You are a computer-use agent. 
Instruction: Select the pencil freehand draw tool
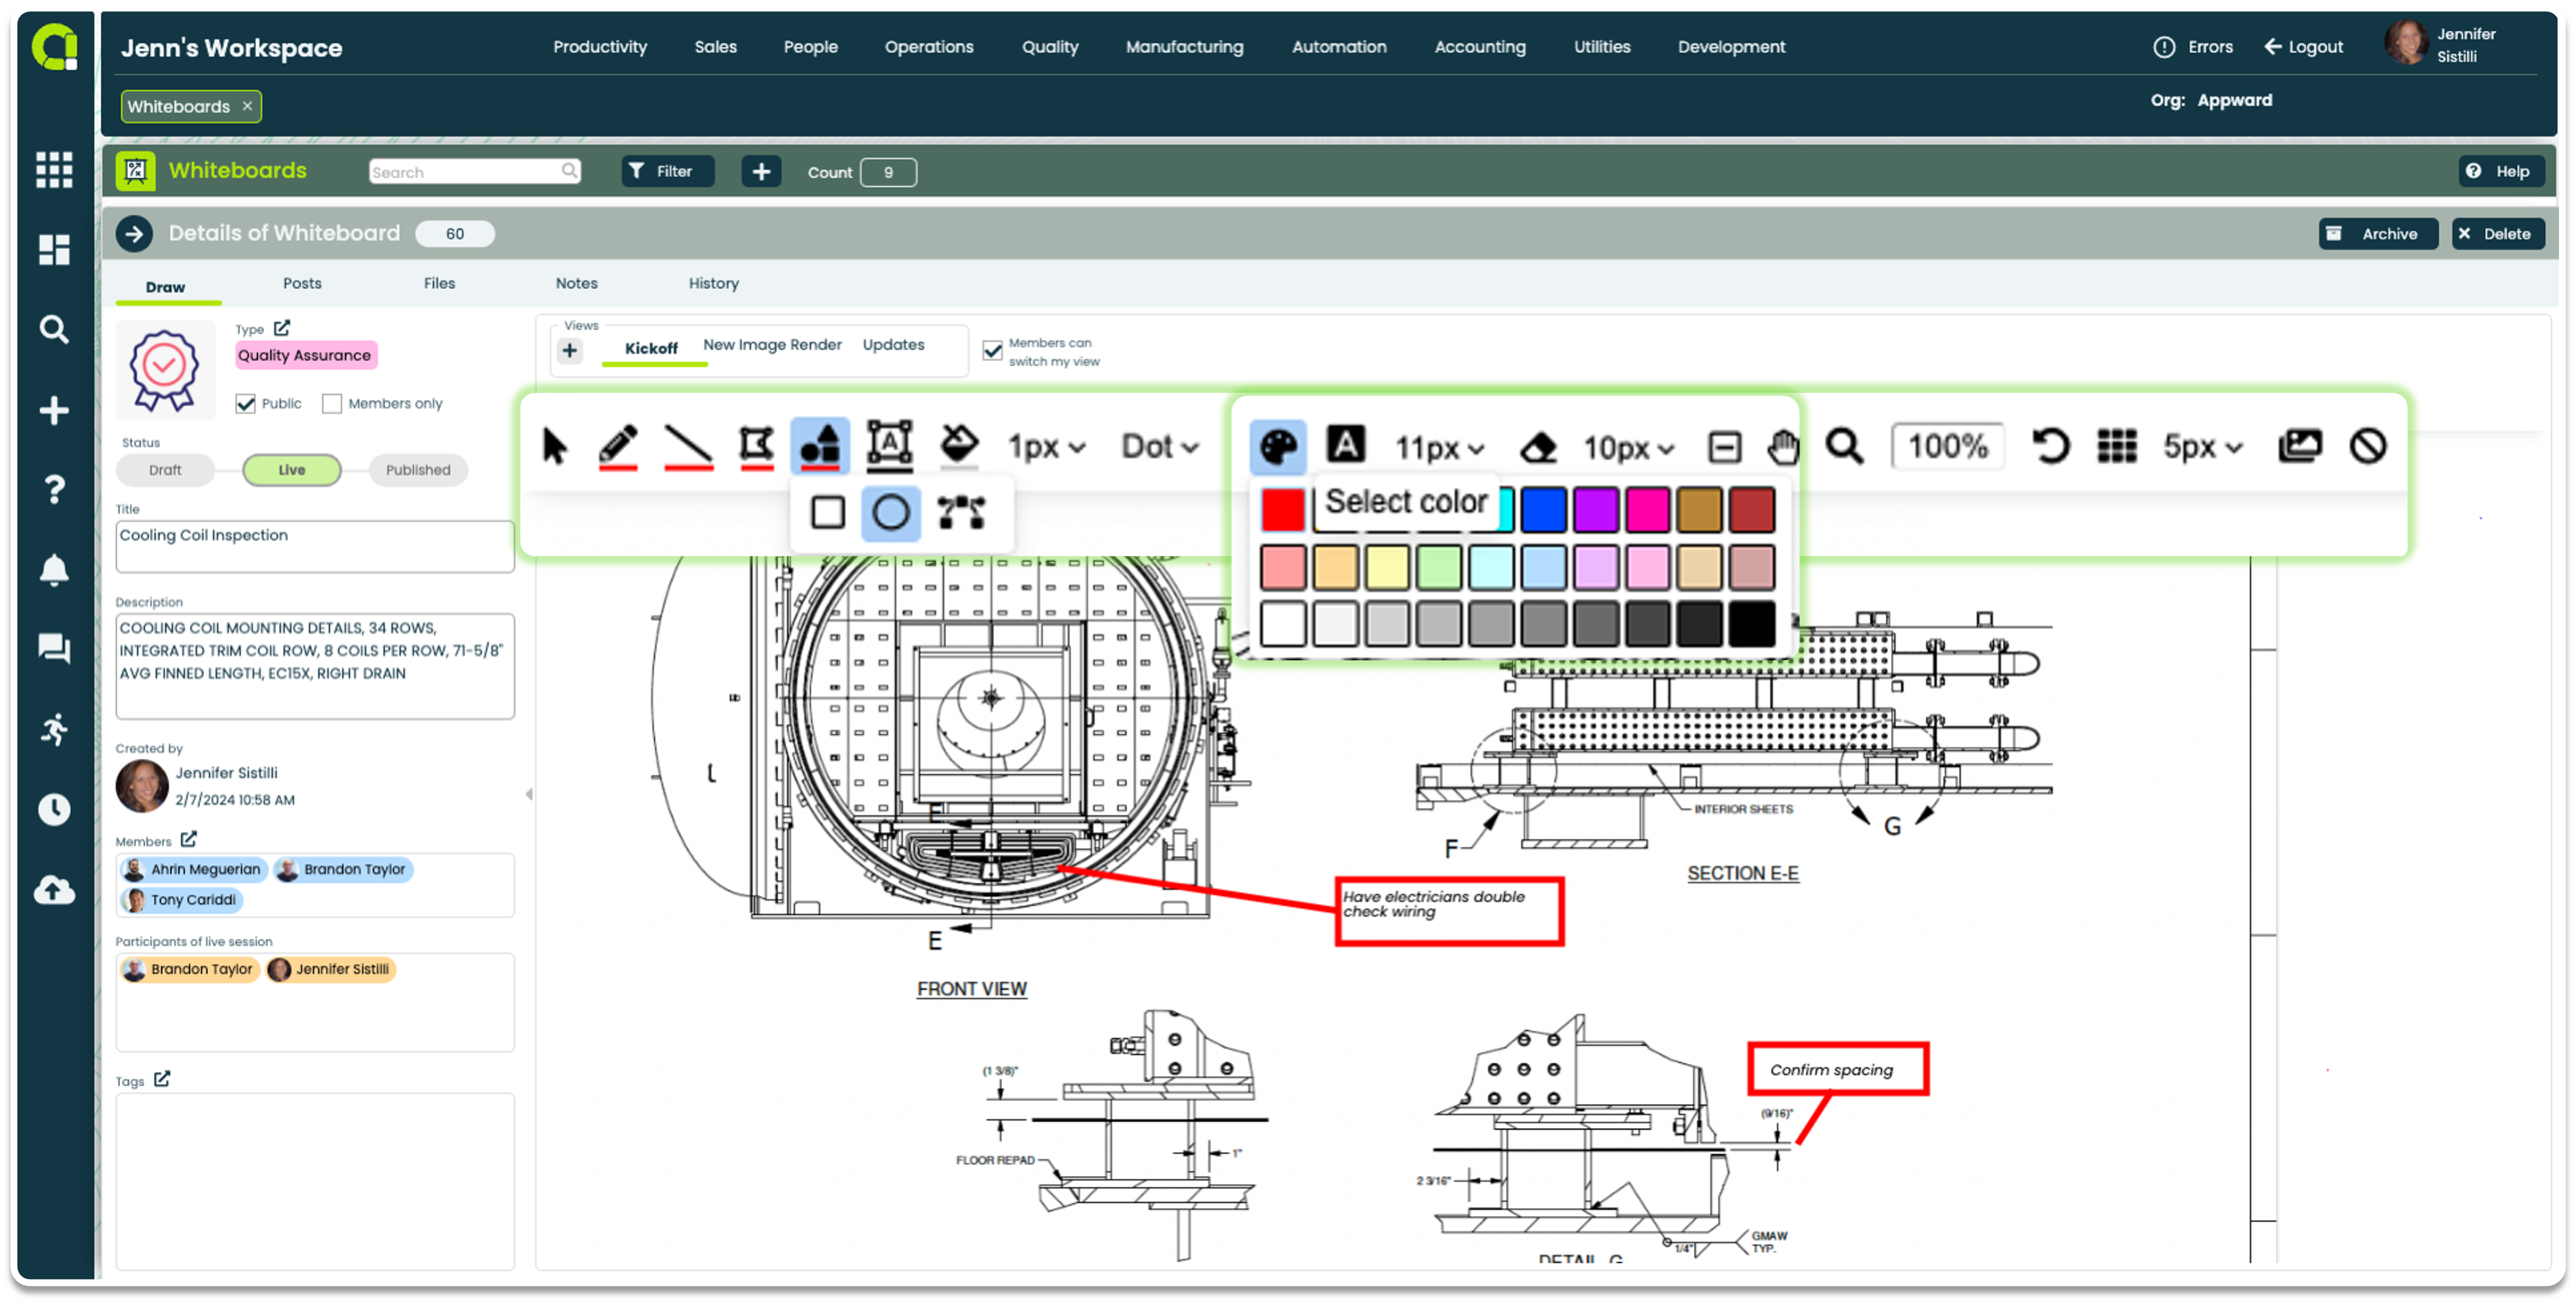coord(618,447)
